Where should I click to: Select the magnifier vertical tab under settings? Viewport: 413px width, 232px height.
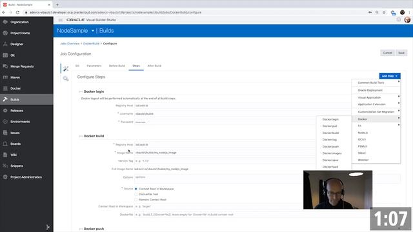[66, 79]
